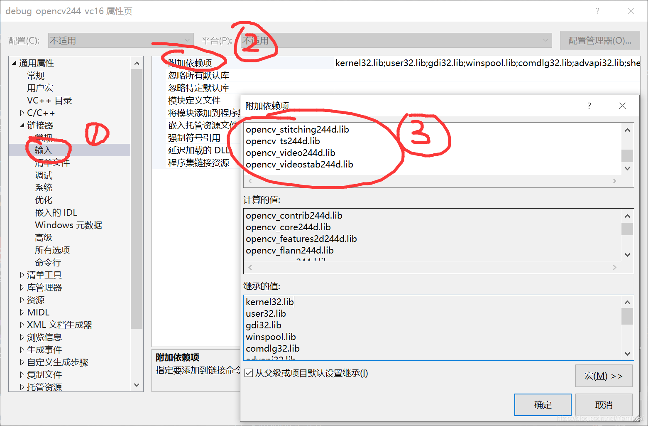Expand the XML 文档生成器 node

tap(22, 325)
